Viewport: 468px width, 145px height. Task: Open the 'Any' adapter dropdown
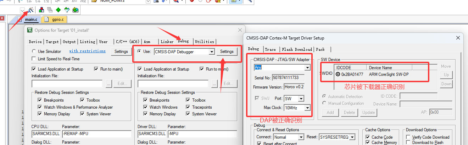[x=307, y=67]
